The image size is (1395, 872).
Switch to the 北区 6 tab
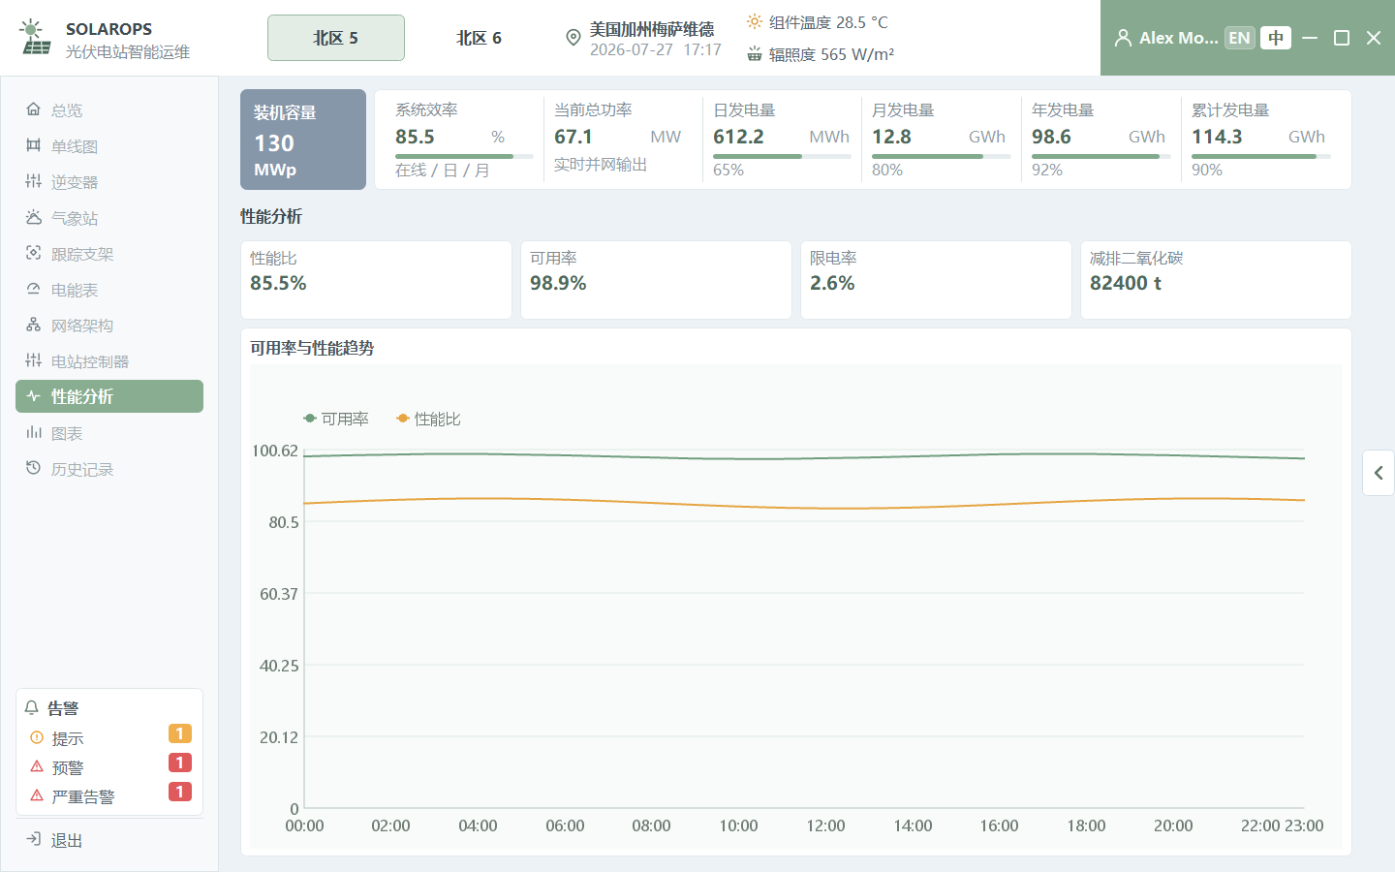pyautogui.click(x=479, y=38)
